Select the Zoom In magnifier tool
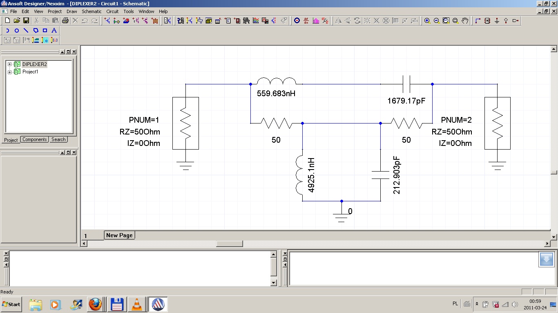The height and width of the screenshot is (313, 558). point(427,20)
